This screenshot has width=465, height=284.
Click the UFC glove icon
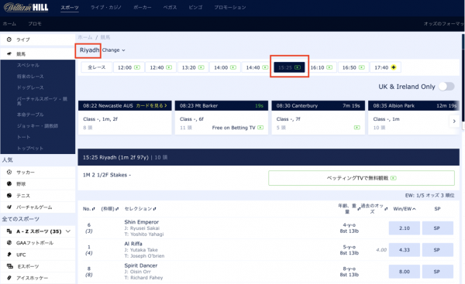[9, 255]
